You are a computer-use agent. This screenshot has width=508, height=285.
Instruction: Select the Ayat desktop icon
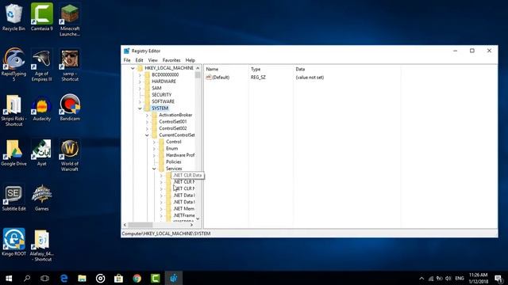click(x=41, y=154)
